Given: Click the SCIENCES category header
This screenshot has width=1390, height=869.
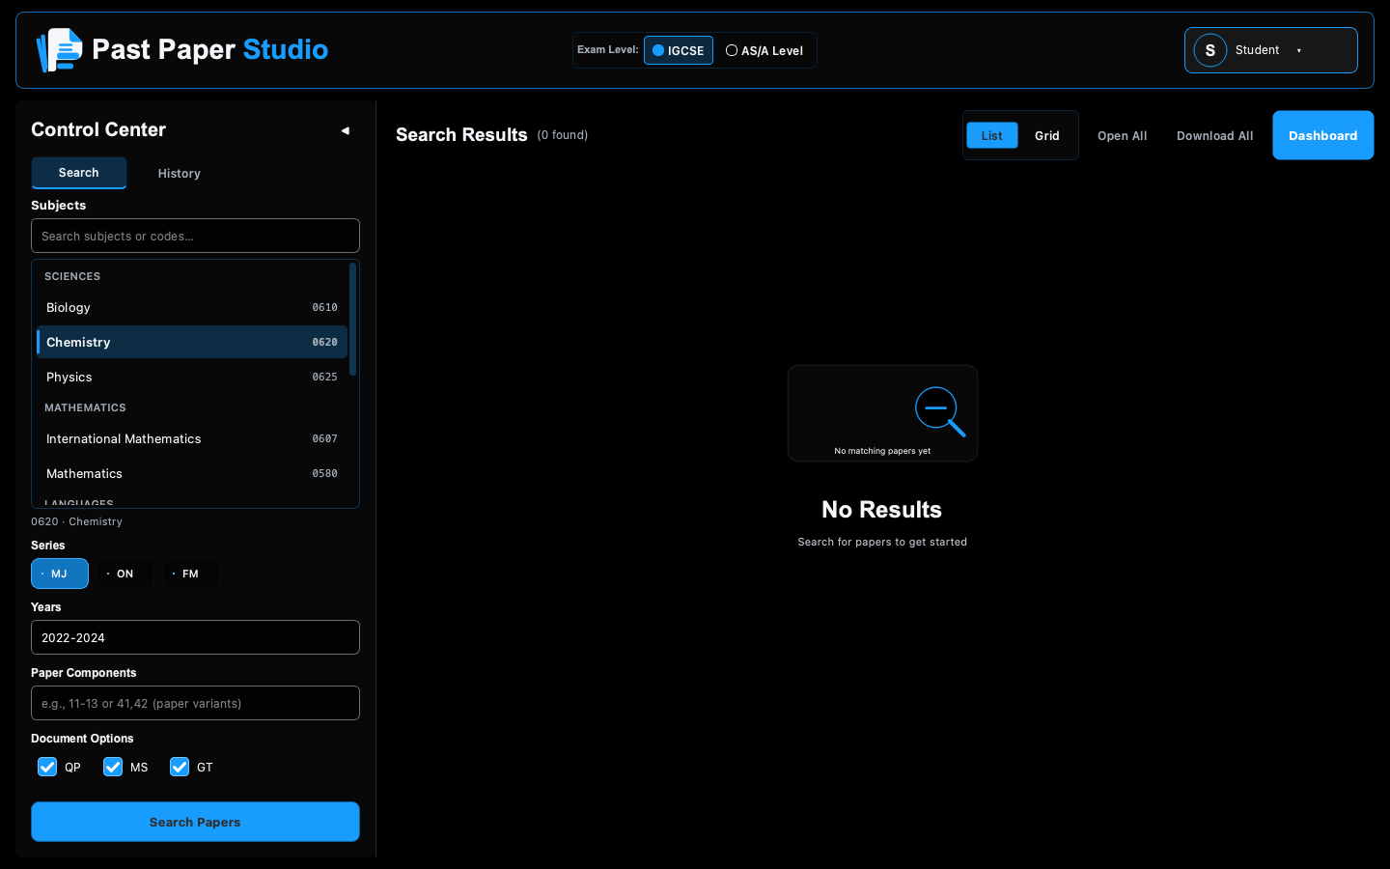Looking at the screenshot, I should [72, 276].
